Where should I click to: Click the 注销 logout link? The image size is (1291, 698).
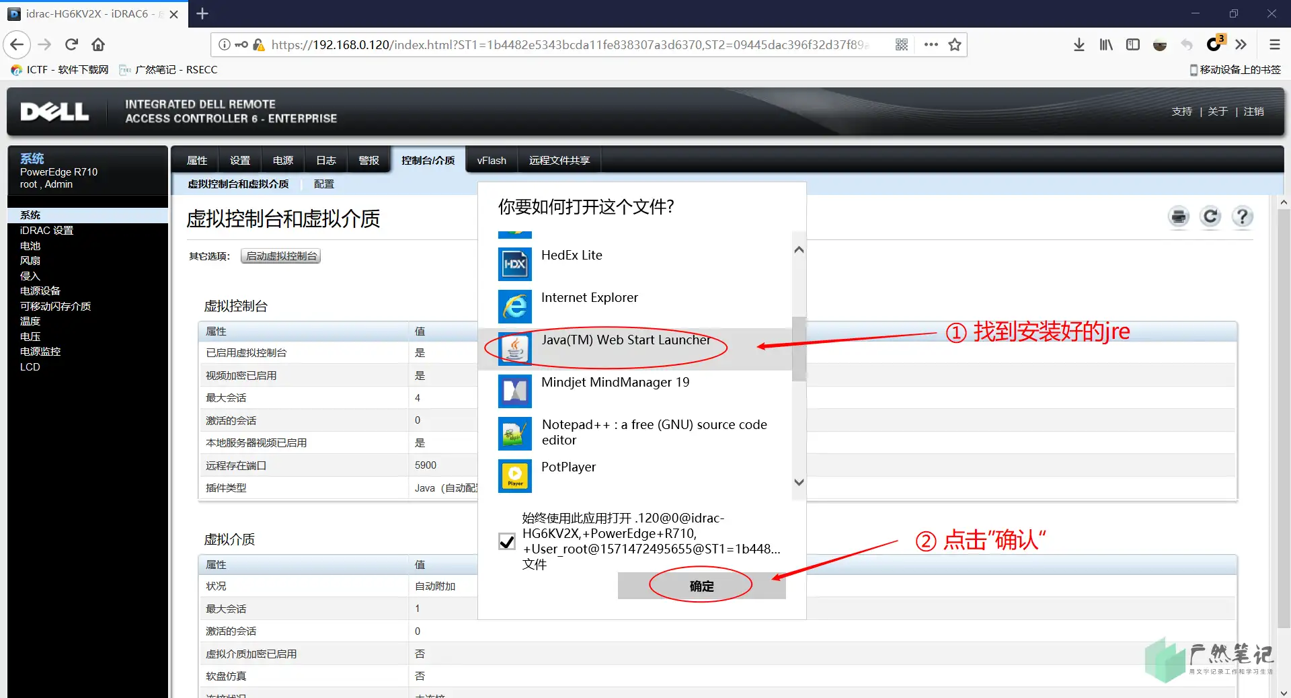[x=1254, y=112]
